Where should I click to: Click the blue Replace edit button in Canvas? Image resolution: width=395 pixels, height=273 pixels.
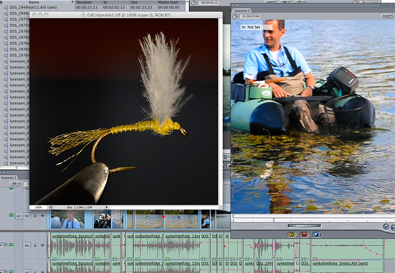click(317, 235)
